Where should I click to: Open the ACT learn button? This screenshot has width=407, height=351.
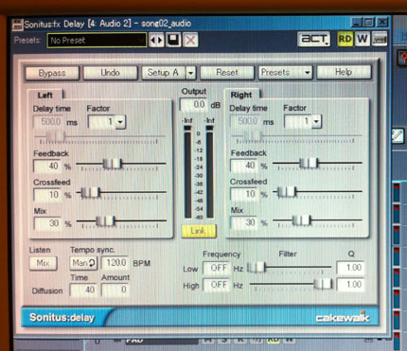(313, 39)
